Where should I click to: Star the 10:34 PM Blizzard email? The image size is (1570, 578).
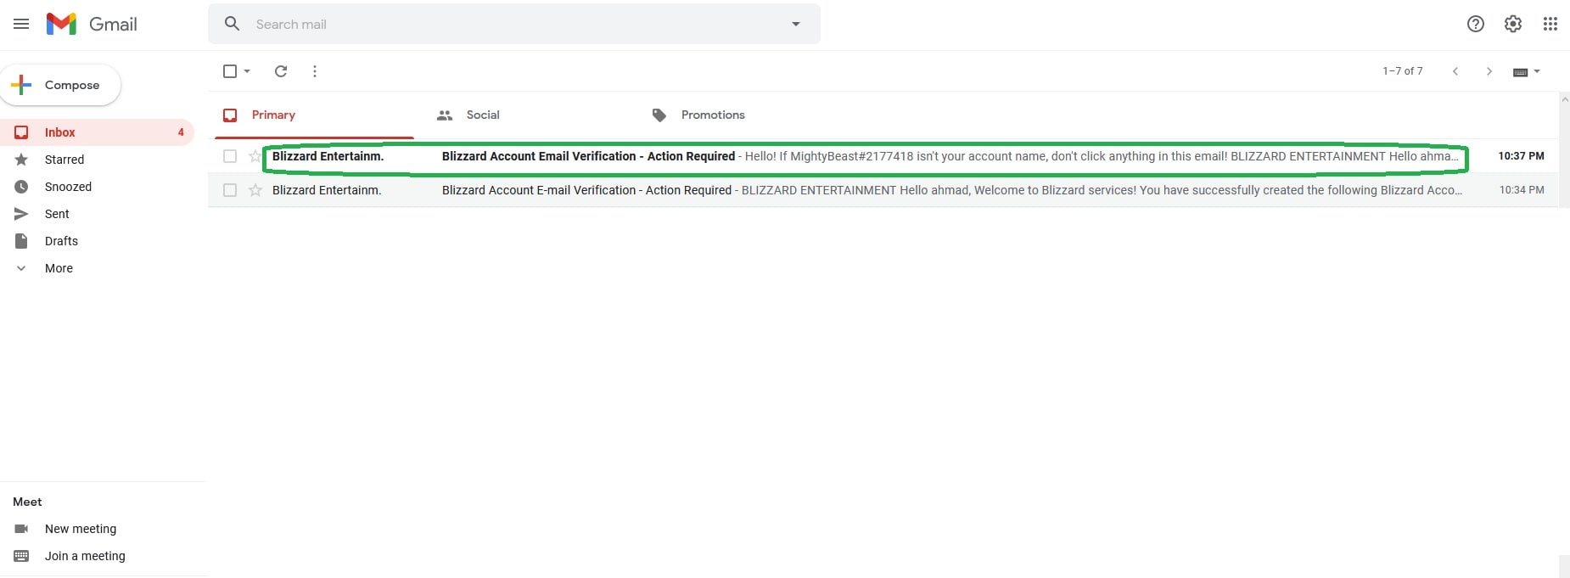tap(255, 190)
